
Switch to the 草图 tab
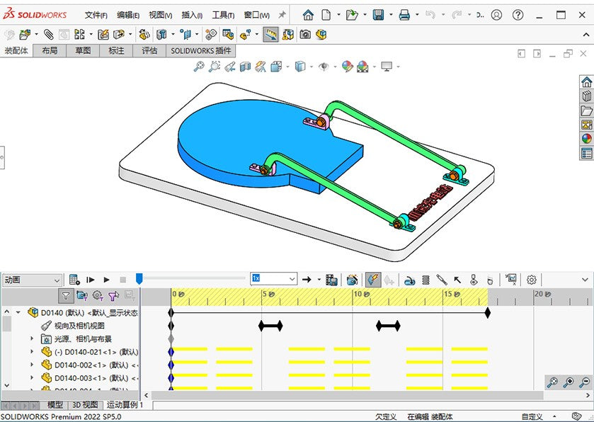[x=83, y=51]
